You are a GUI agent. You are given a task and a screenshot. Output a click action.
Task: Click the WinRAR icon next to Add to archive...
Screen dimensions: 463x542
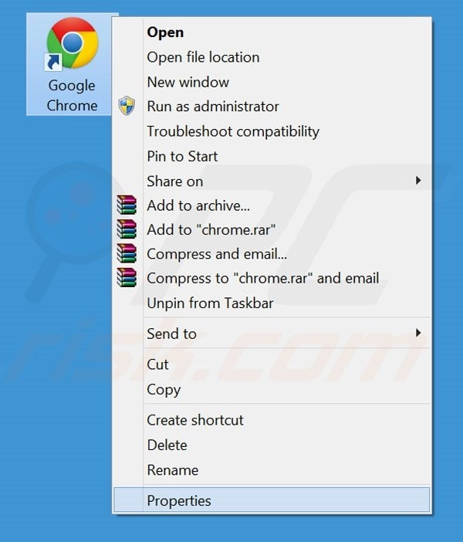pos(127,205)
